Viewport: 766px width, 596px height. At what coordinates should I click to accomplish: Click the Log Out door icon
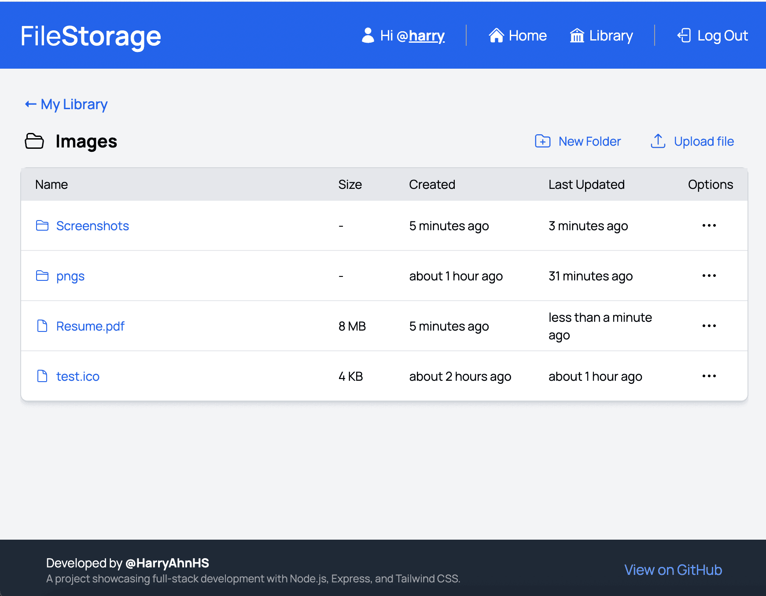[684, 36]
